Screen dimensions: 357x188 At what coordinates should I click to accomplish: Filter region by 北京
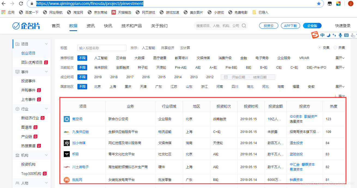pyautogui.click(x=98, y=87)
